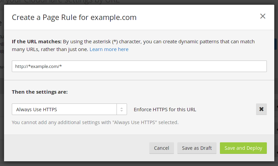278x166 pixels.
Task: Click the 'If the URL matches:' label
Action: point(36,42)
